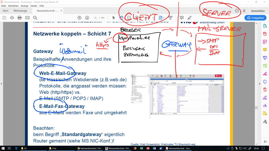Open Export PDF tool in right panel

click(265, 26)
